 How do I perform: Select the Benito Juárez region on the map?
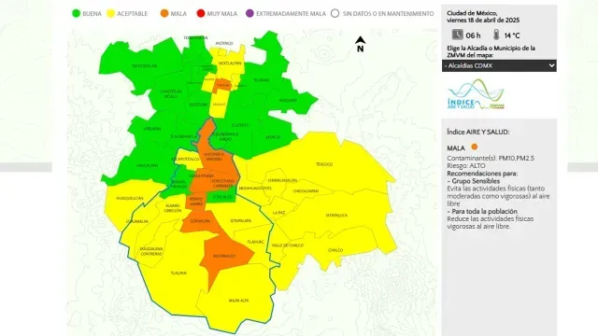[196, 202]
